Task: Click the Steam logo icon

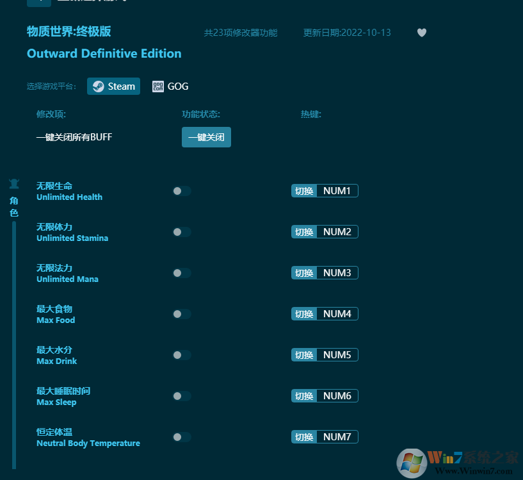Action: (x=98, y=86)
